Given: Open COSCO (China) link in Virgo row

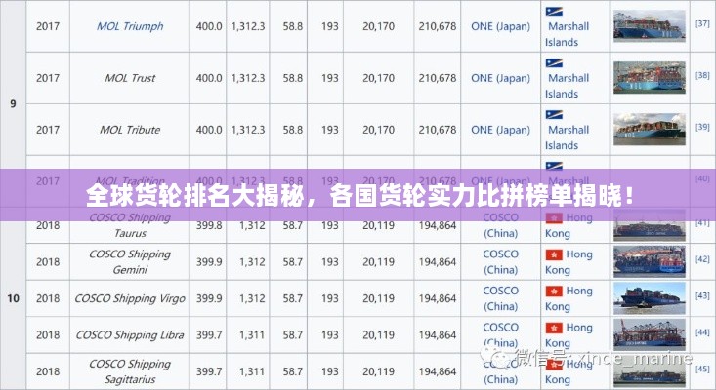Looking at the screenshot, I should click(500, 298).
